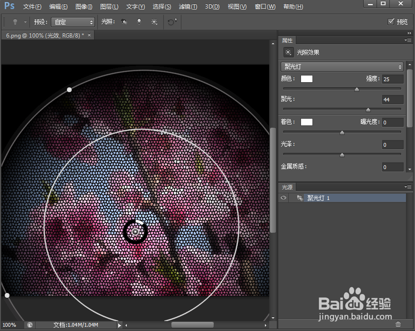The width and height of the screenshot is (415, 331).
Task: Open the properties panel flyout menu
Action: (x=408, y=40)
